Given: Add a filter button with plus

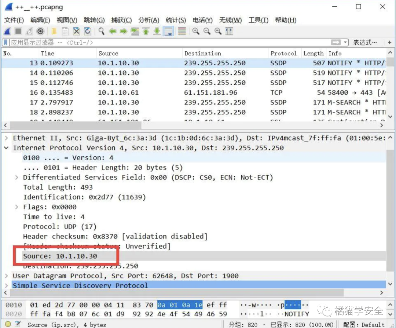Looking at the screenshot, I should click(x=389, y=43).
